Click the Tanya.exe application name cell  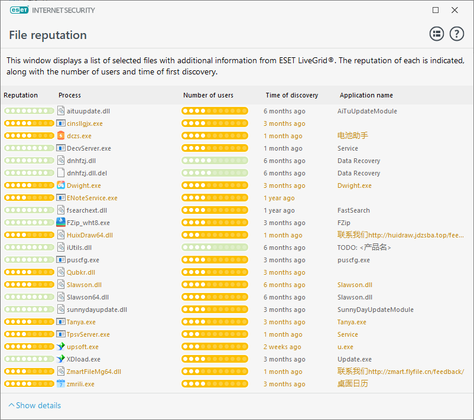point(352,322)
